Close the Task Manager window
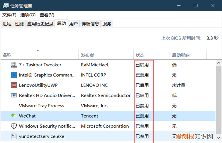 [x=213, y=6]
